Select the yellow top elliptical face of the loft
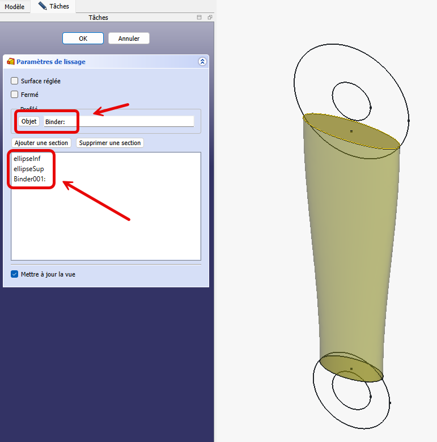The width and height of the screenshot is (437, 442). (x=351, y=131)
